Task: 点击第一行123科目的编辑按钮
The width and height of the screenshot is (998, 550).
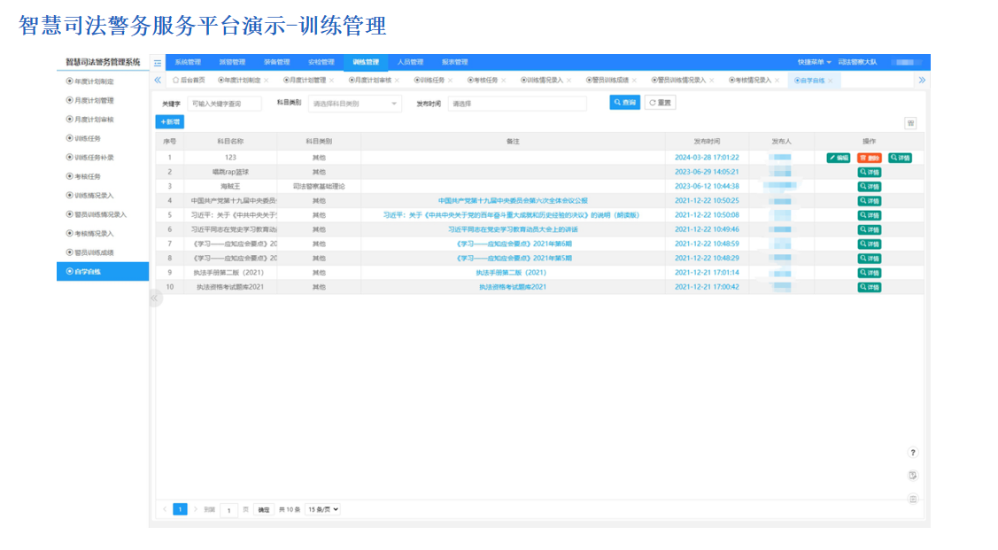Action: pos(838,158)
